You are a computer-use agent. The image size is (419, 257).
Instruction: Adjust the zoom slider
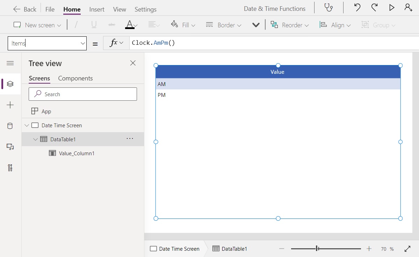[316, 248]
